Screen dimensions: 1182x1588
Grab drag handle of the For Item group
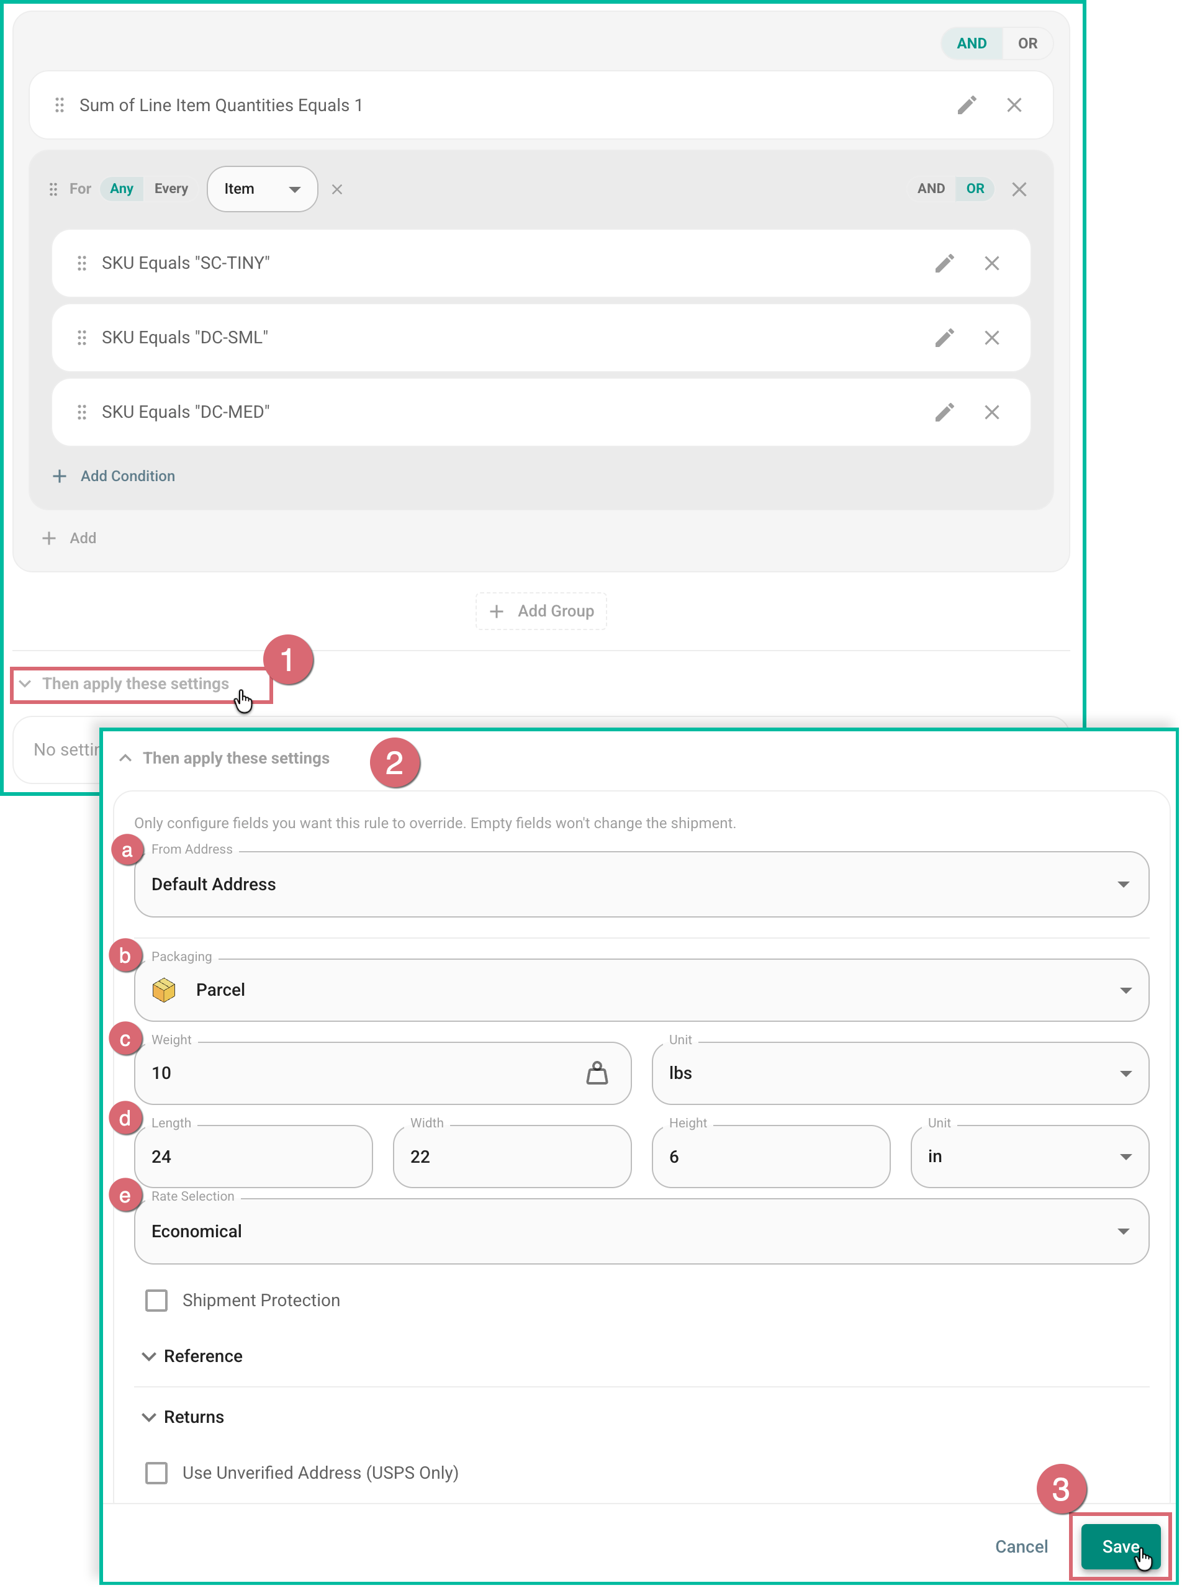(x=53, y=189)
